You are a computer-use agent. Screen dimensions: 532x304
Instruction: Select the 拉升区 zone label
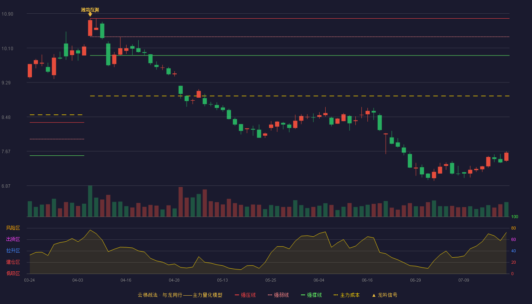coord(13,251)
